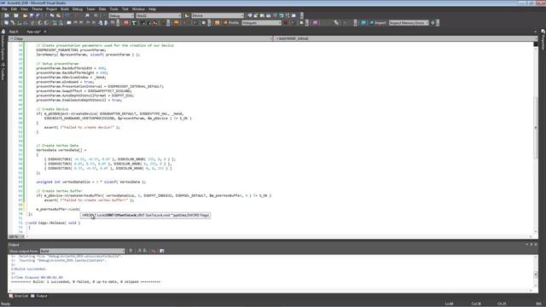Select the App.cpp editor tab
Viewport: 546px width, 307px height.
click(33, 32)
